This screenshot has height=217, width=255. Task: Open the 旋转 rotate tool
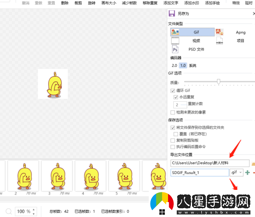coord(91,3)
